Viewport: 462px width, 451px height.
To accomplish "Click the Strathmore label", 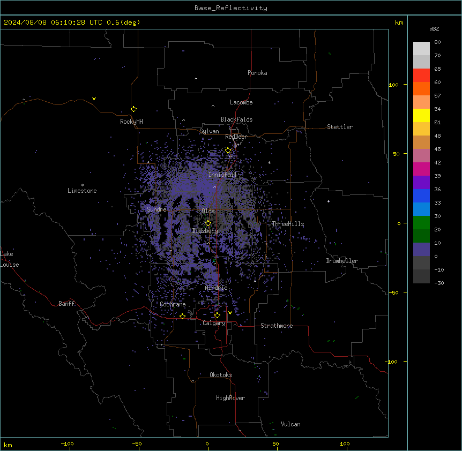I will coord(277,326).
